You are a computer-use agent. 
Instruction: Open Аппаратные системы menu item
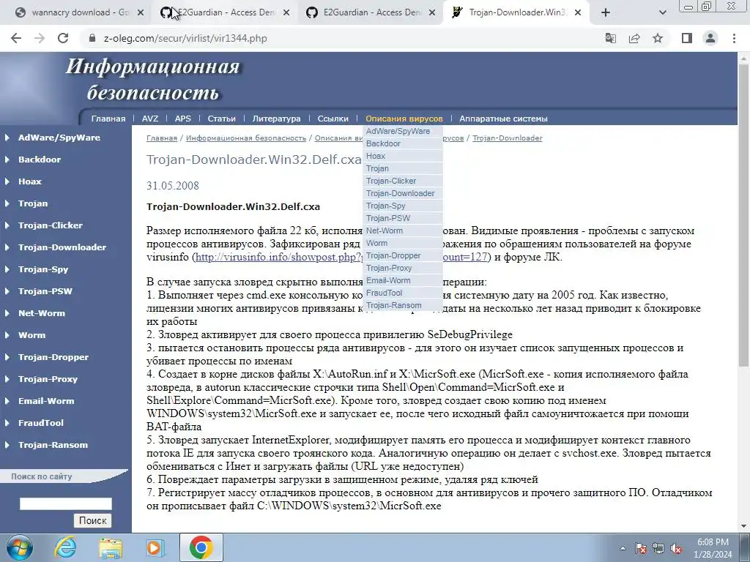click(503, 119)
